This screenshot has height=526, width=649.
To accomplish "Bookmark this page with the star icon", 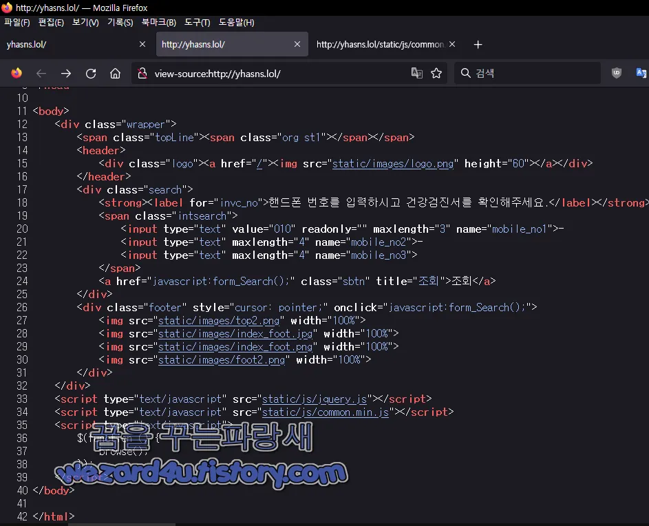I will (436, 73).
